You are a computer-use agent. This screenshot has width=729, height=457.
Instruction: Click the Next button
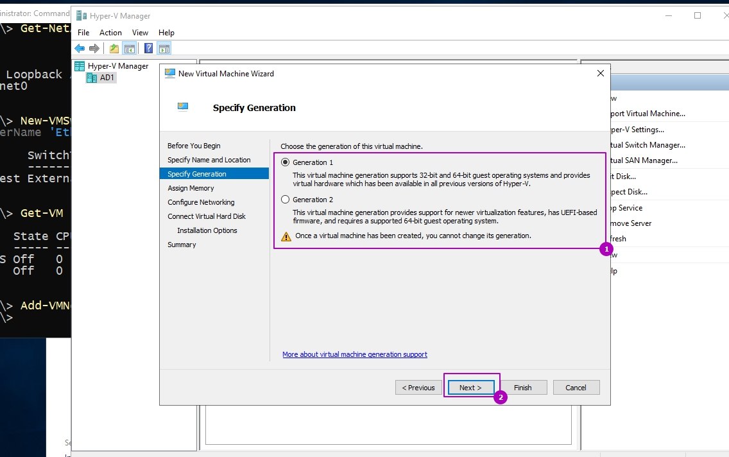click(x=471, y=387)
